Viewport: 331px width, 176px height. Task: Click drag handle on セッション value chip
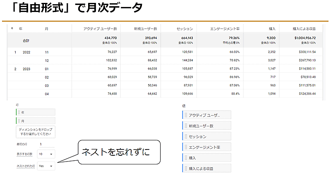click(x=186, y=136)
